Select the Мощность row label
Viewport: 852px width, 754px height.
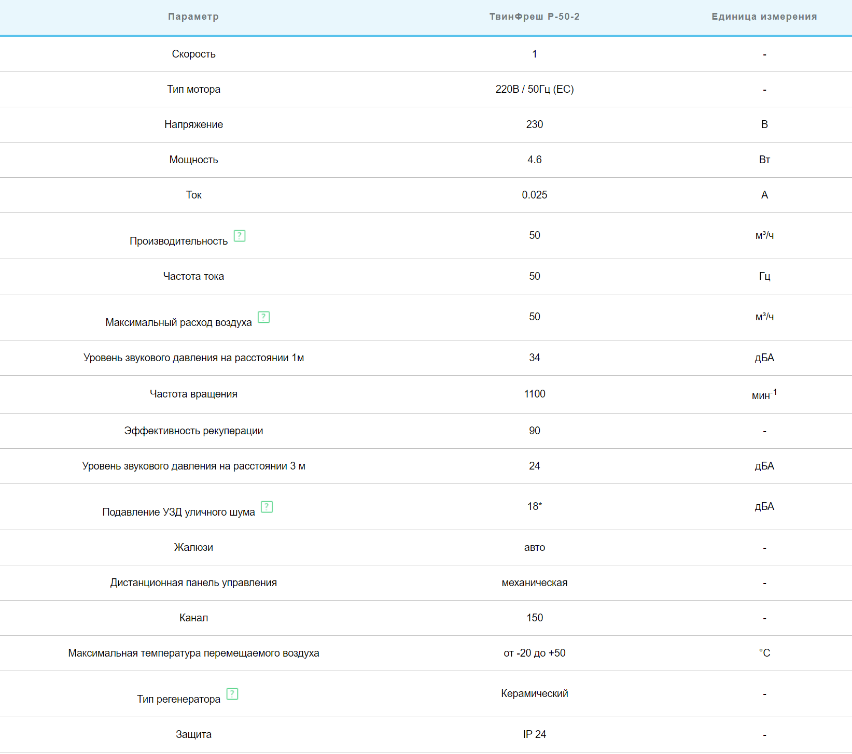pos(193,160)
